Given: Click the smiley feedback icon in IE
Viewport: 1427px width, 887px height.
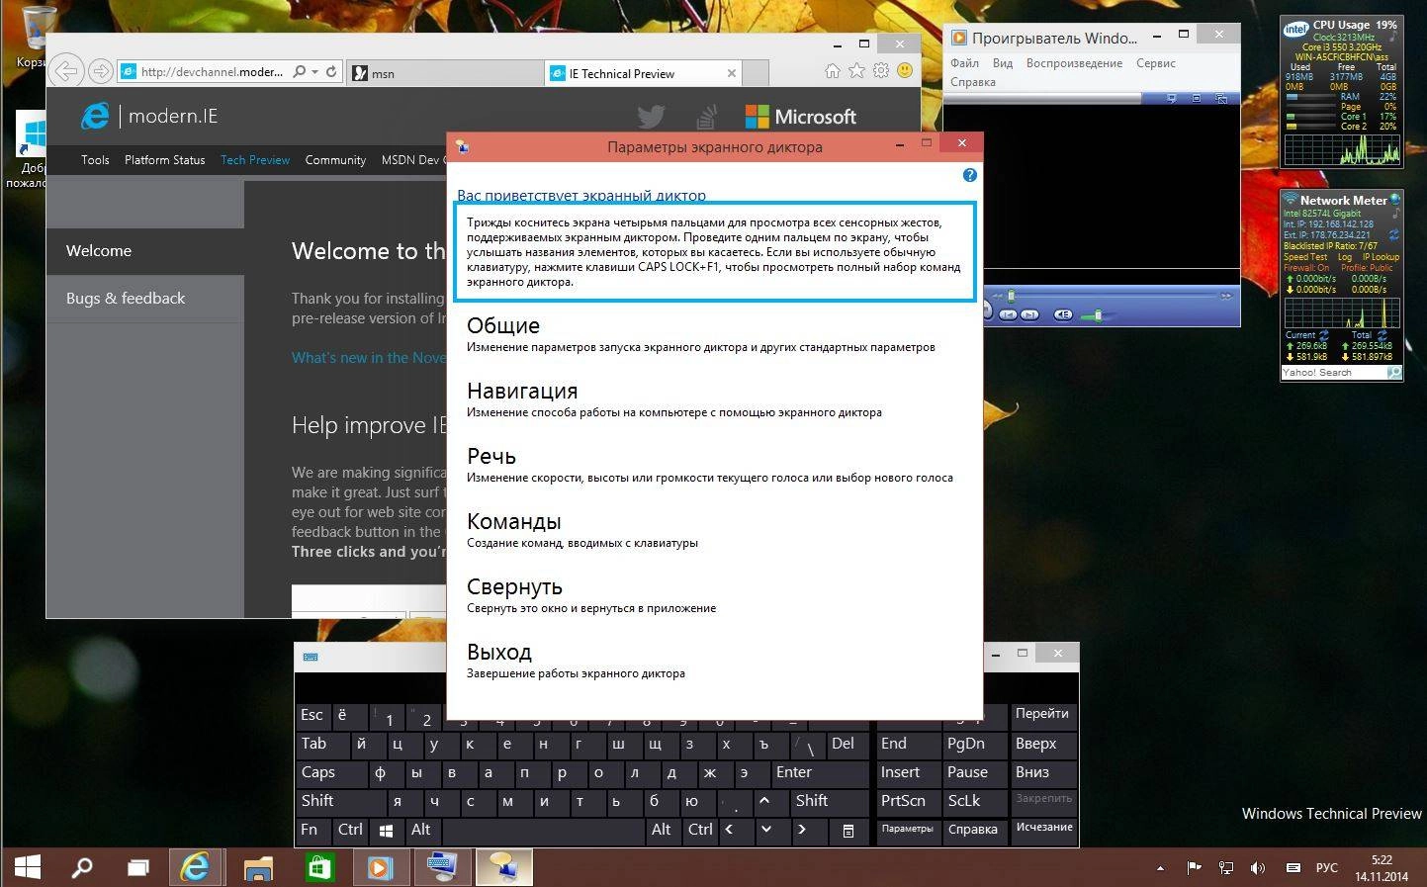Looking at the screenshot, I should coord(905,71).
